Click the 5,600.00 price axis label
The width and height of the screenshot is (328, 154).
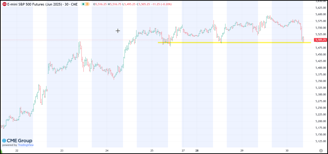point(321,14)
